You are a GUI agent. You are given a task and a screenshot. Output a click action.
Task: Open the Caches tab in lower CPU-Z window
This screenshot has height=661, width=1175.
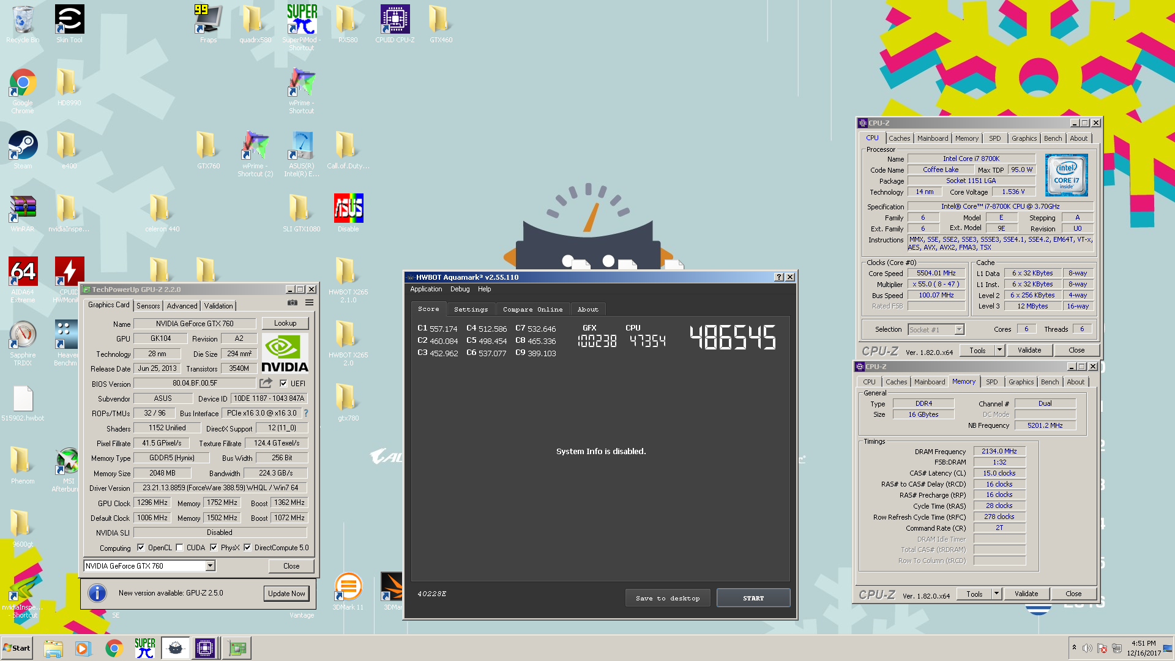tap(897, 383)
